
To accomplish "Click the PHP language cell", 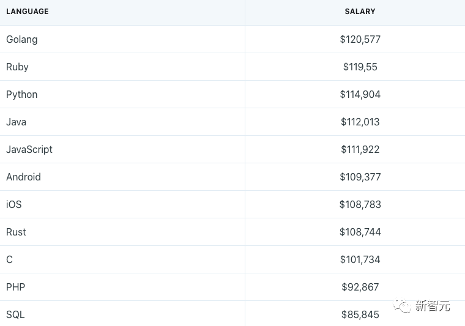I will click(x=15, y=287).
